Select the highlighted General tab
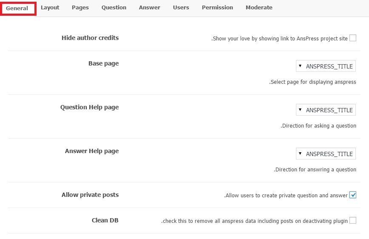Viewport: 369px width, 239px height. [17, 9]
